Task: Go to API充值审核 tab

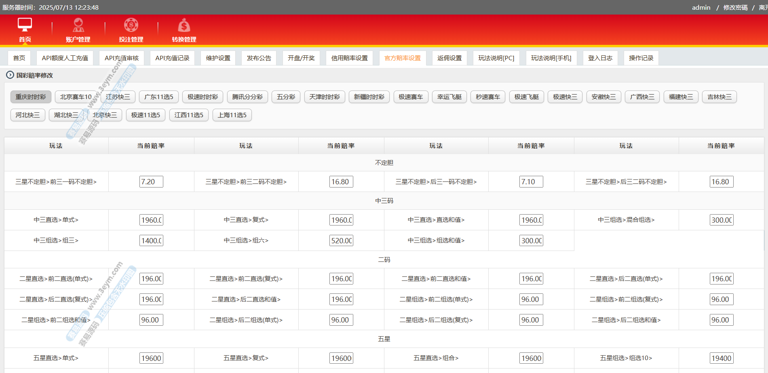Action: 121,58
